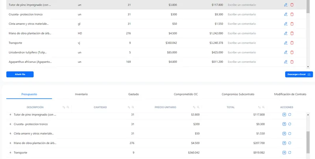Edit the Tutor de pino impregnado row
The image size is (315, 159).
point(286,5)
